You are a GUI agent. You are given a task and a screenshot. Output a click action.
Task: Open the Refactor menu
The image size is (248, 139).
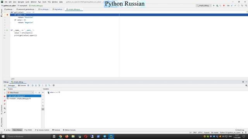[34, 2]
